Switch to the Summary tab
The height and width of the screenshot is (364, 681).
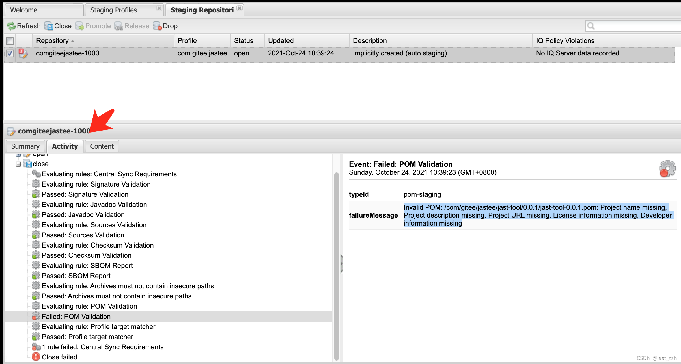pos(25,146)
